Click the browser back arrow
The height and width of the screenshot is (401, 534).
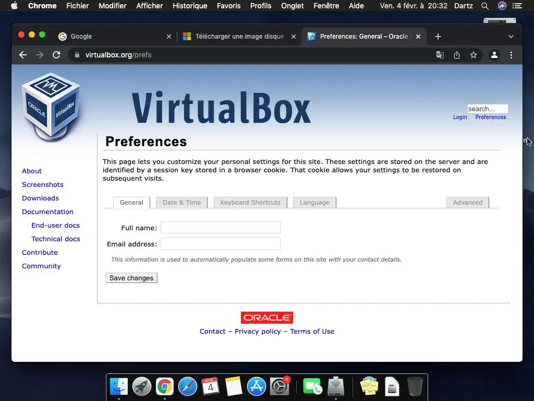click(x=23, y=55)
